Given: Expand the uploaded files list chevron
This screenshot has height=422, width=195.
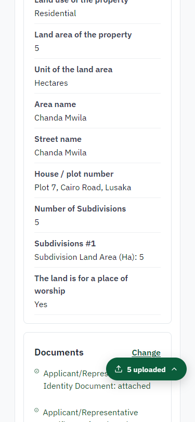Looking at the screenshot, I should 174,369.
